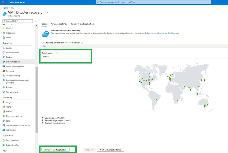Open Auto-shutdown settings in sidebar
Screen dimensions: 228x153
point(13,53)
